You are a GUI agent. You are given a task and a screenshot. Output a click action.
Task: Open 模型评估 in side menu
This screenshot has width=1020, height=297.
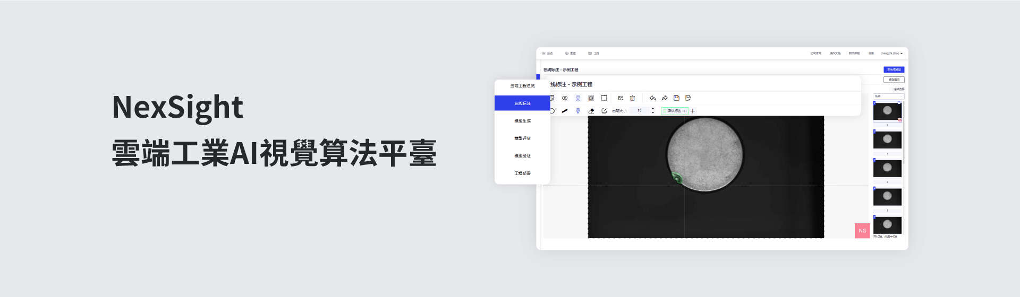[x=522, y=138]
